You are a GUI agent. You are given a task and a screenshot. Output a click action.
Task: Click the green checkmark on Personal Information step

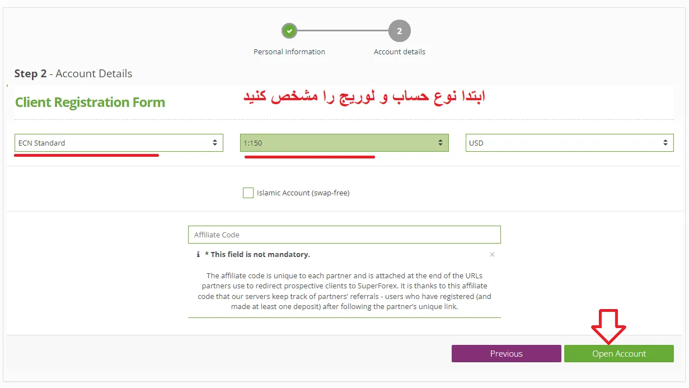(x=289, y=31)
